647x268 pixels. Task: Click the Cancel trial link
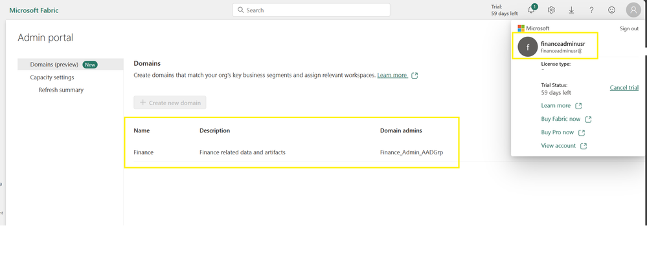(x=624, y=88)
